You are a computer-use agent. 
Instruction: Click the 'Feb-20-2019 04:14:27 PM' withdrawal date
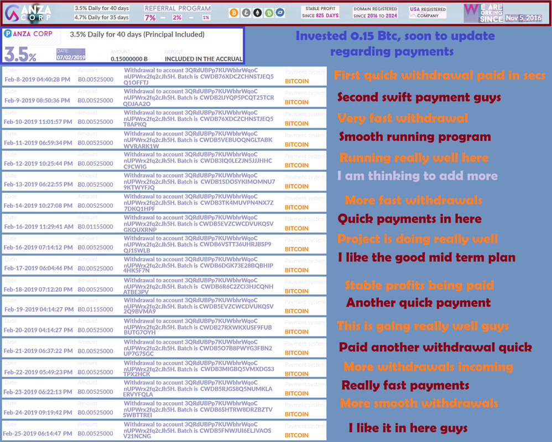[x=38, y=330]
